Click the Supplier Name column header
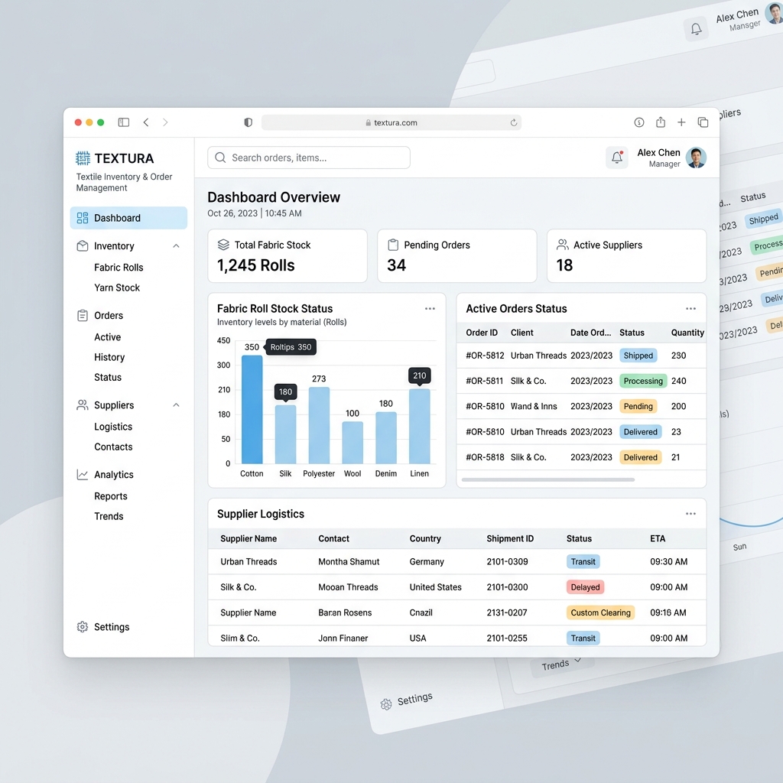The width and height of the screenshot is (783, 783). 249,538
